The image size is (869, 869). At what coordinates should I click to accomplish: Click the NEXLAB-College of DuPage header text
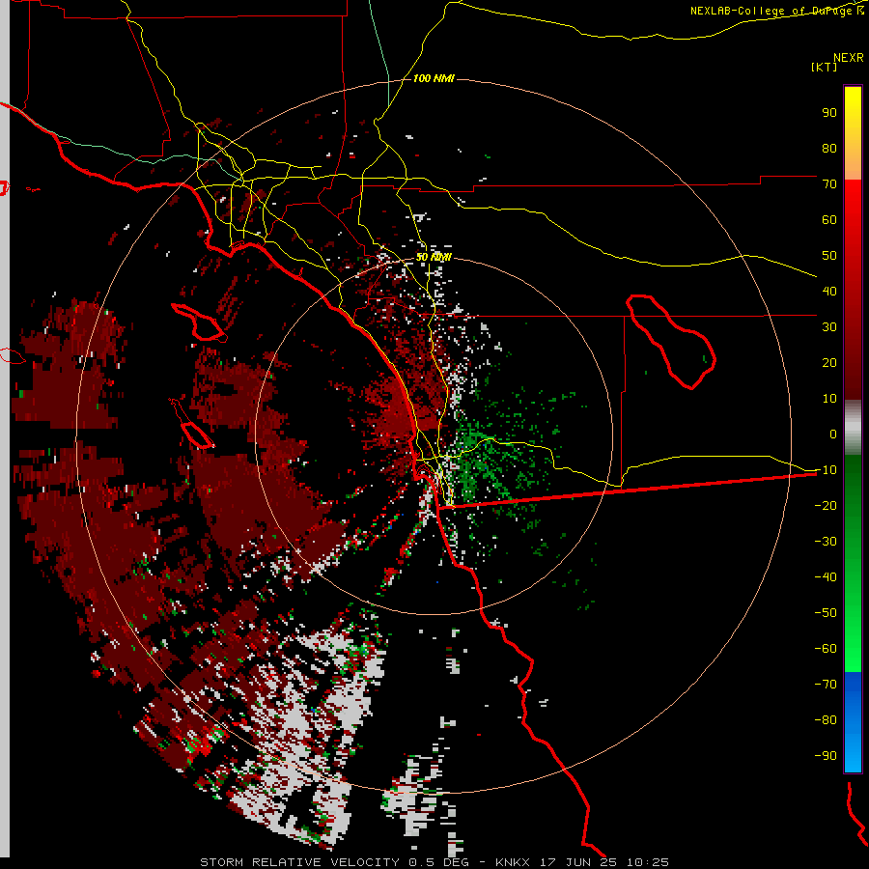777,11
